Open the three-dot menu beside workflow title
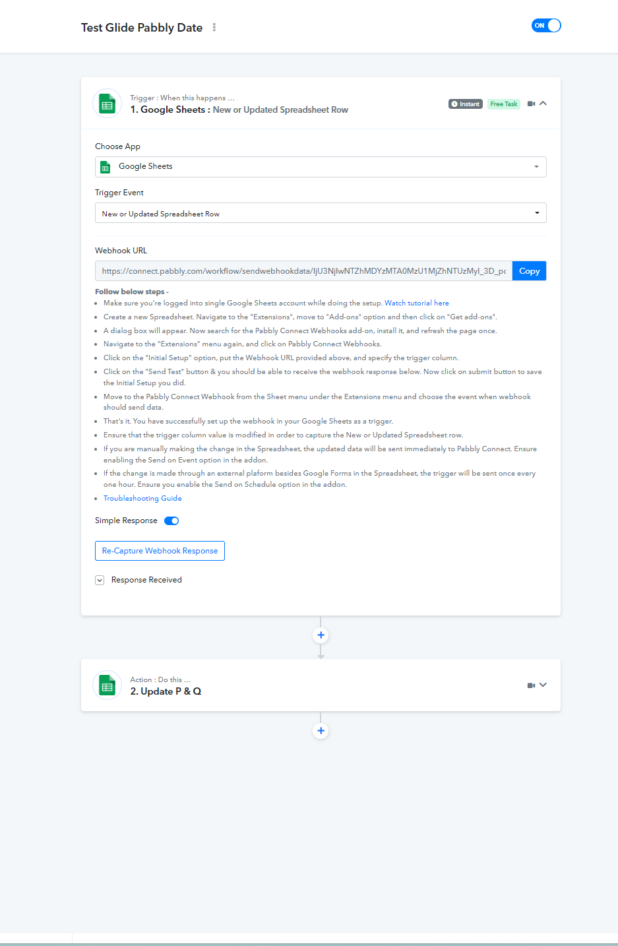618x946 pixels. tap(214, 27)
